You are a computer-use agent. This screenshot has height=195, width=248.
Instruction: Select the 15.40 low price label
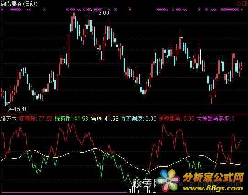click(x=21, y=109)
